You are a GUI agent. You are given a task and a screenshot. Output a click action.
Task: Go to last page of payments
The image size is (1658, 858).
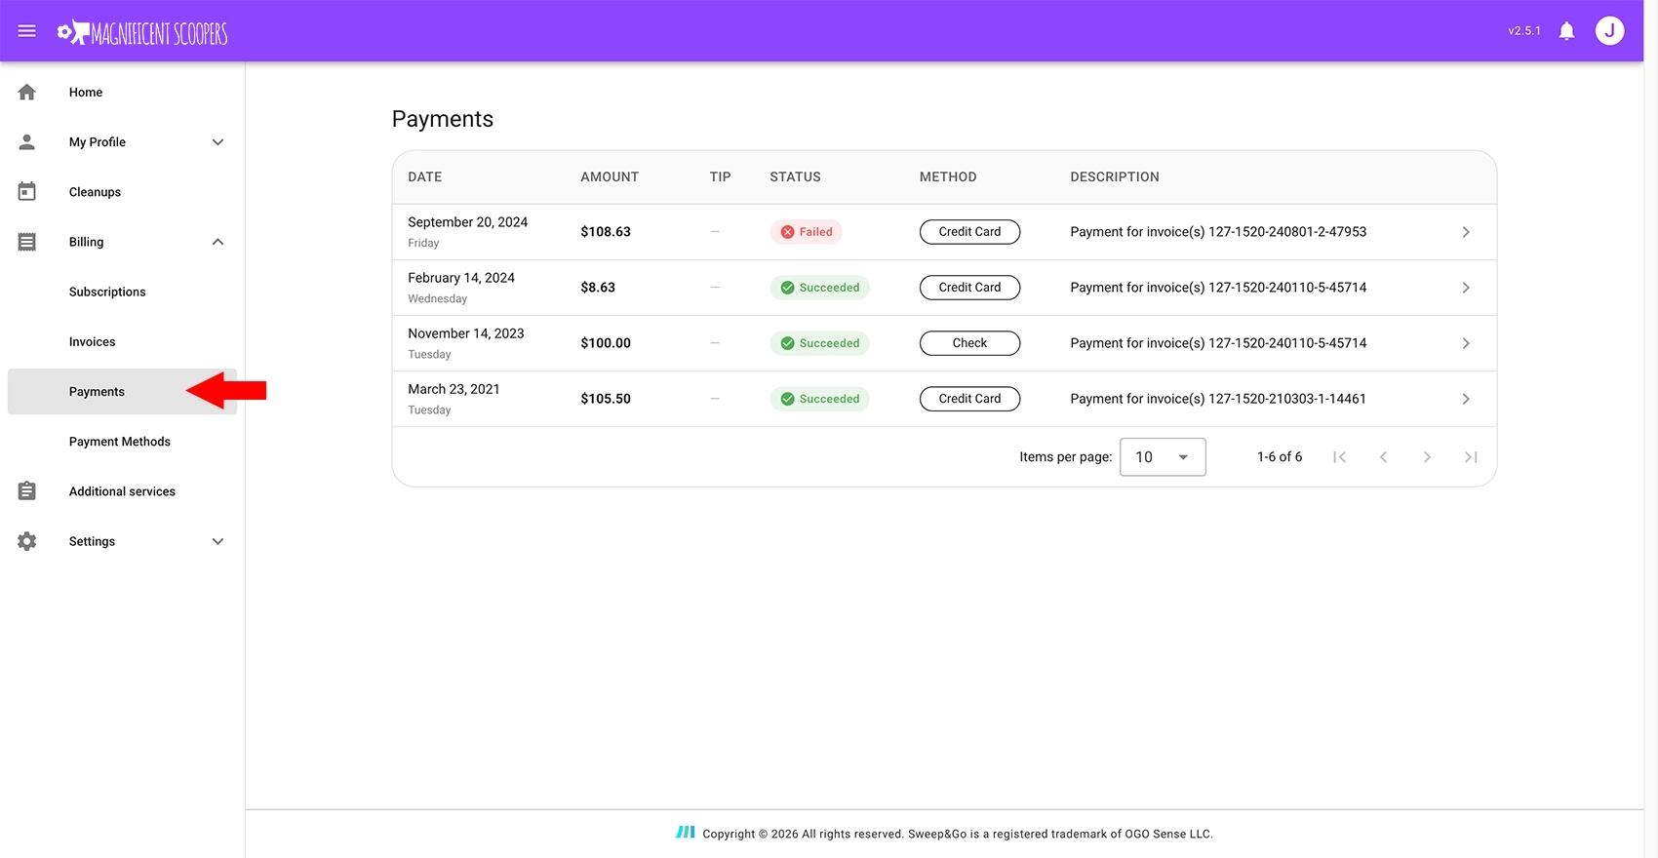coord(1471,457)
